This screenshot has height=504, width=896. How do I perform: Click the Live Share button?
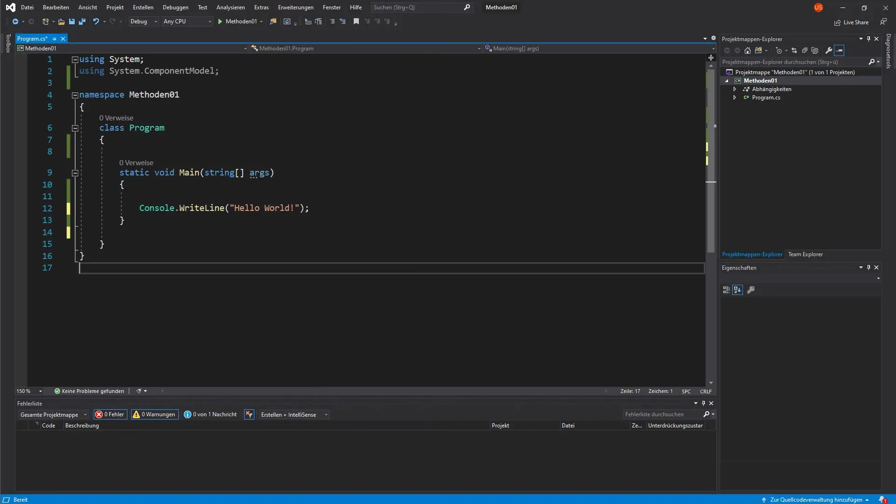[851, 22]
